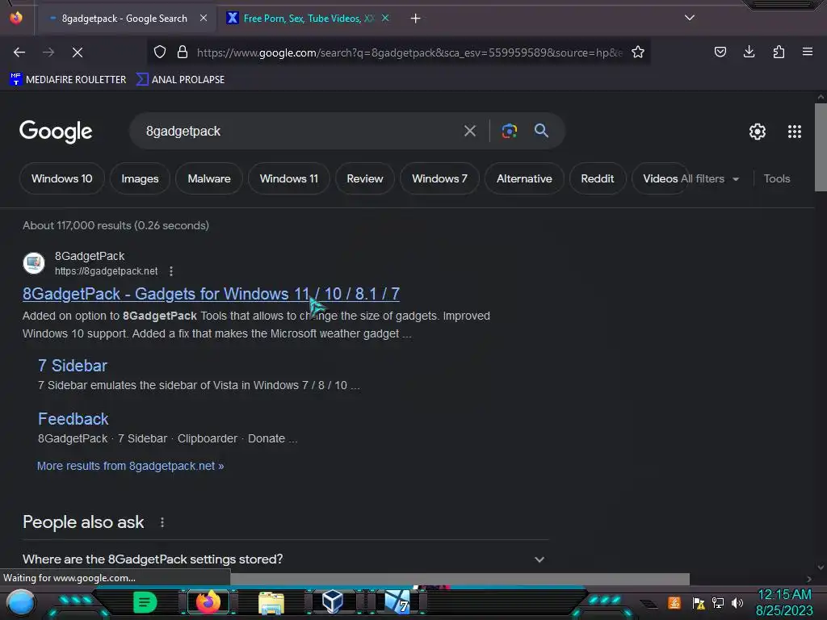Stop loading the page
827x620 pixels.
[77, 52]
